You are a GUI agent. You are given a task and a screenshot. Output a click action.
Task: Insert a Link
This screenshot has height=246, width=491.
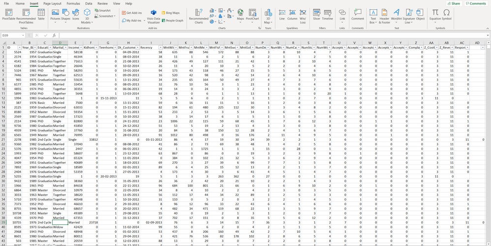(x=342, y=16)
